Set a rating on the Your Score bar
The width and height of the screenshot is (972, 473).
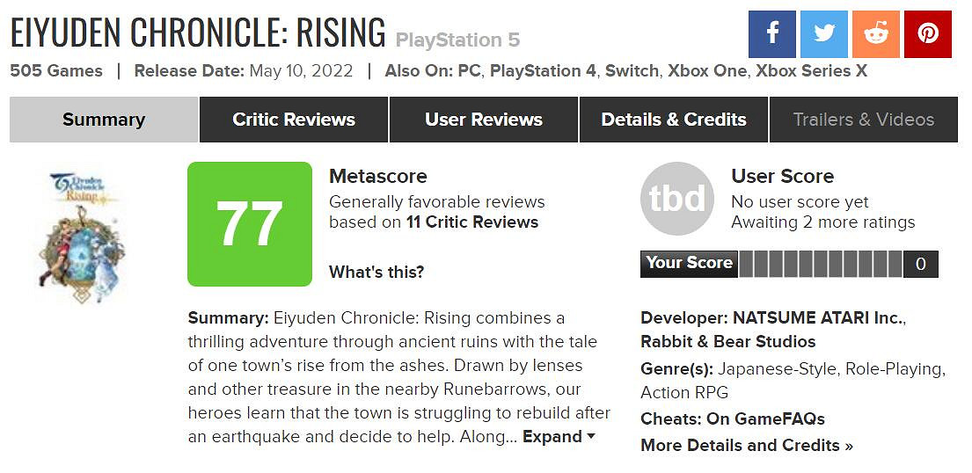tap(820, 264)
